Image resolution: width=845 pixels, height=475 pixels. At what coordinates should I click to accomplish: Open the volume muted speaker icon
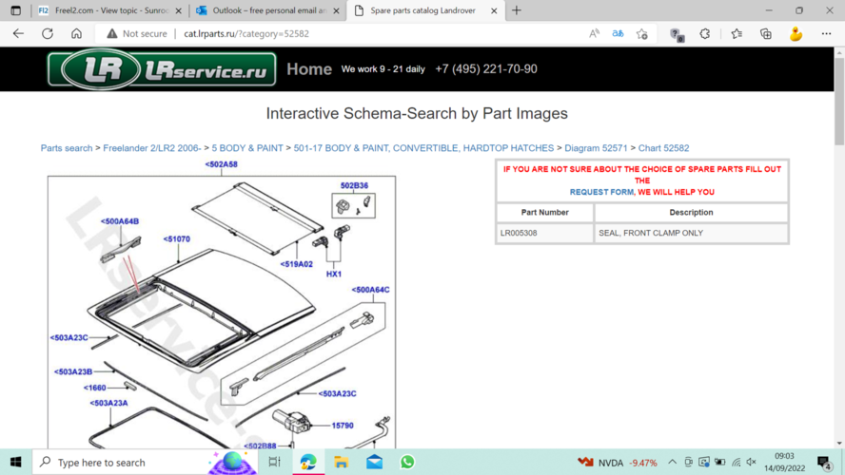tap(752, 462)
